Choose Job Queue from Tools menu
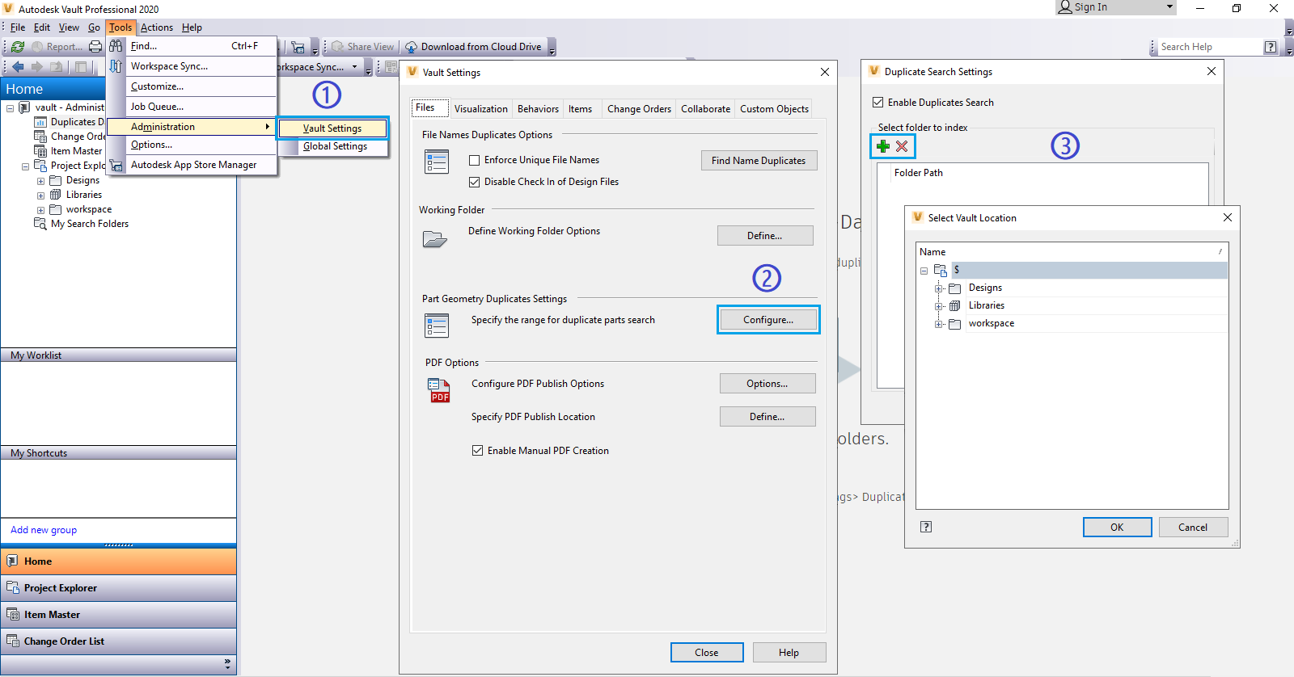1294x677 pixels. pos(157,107)
